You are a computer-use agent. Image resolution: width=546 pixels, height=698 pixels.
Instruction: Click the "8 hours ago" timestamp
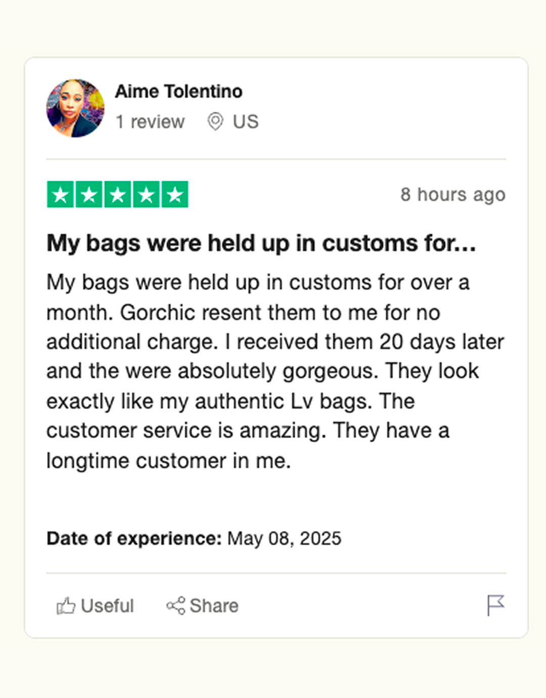pyautogui.click(x=453, y=195)
